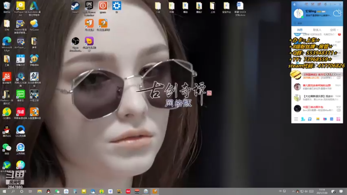The width and height of the screenshot is (347, 195).
Task: Launch Steam from the desktop
Action: (x=75, y=7)
